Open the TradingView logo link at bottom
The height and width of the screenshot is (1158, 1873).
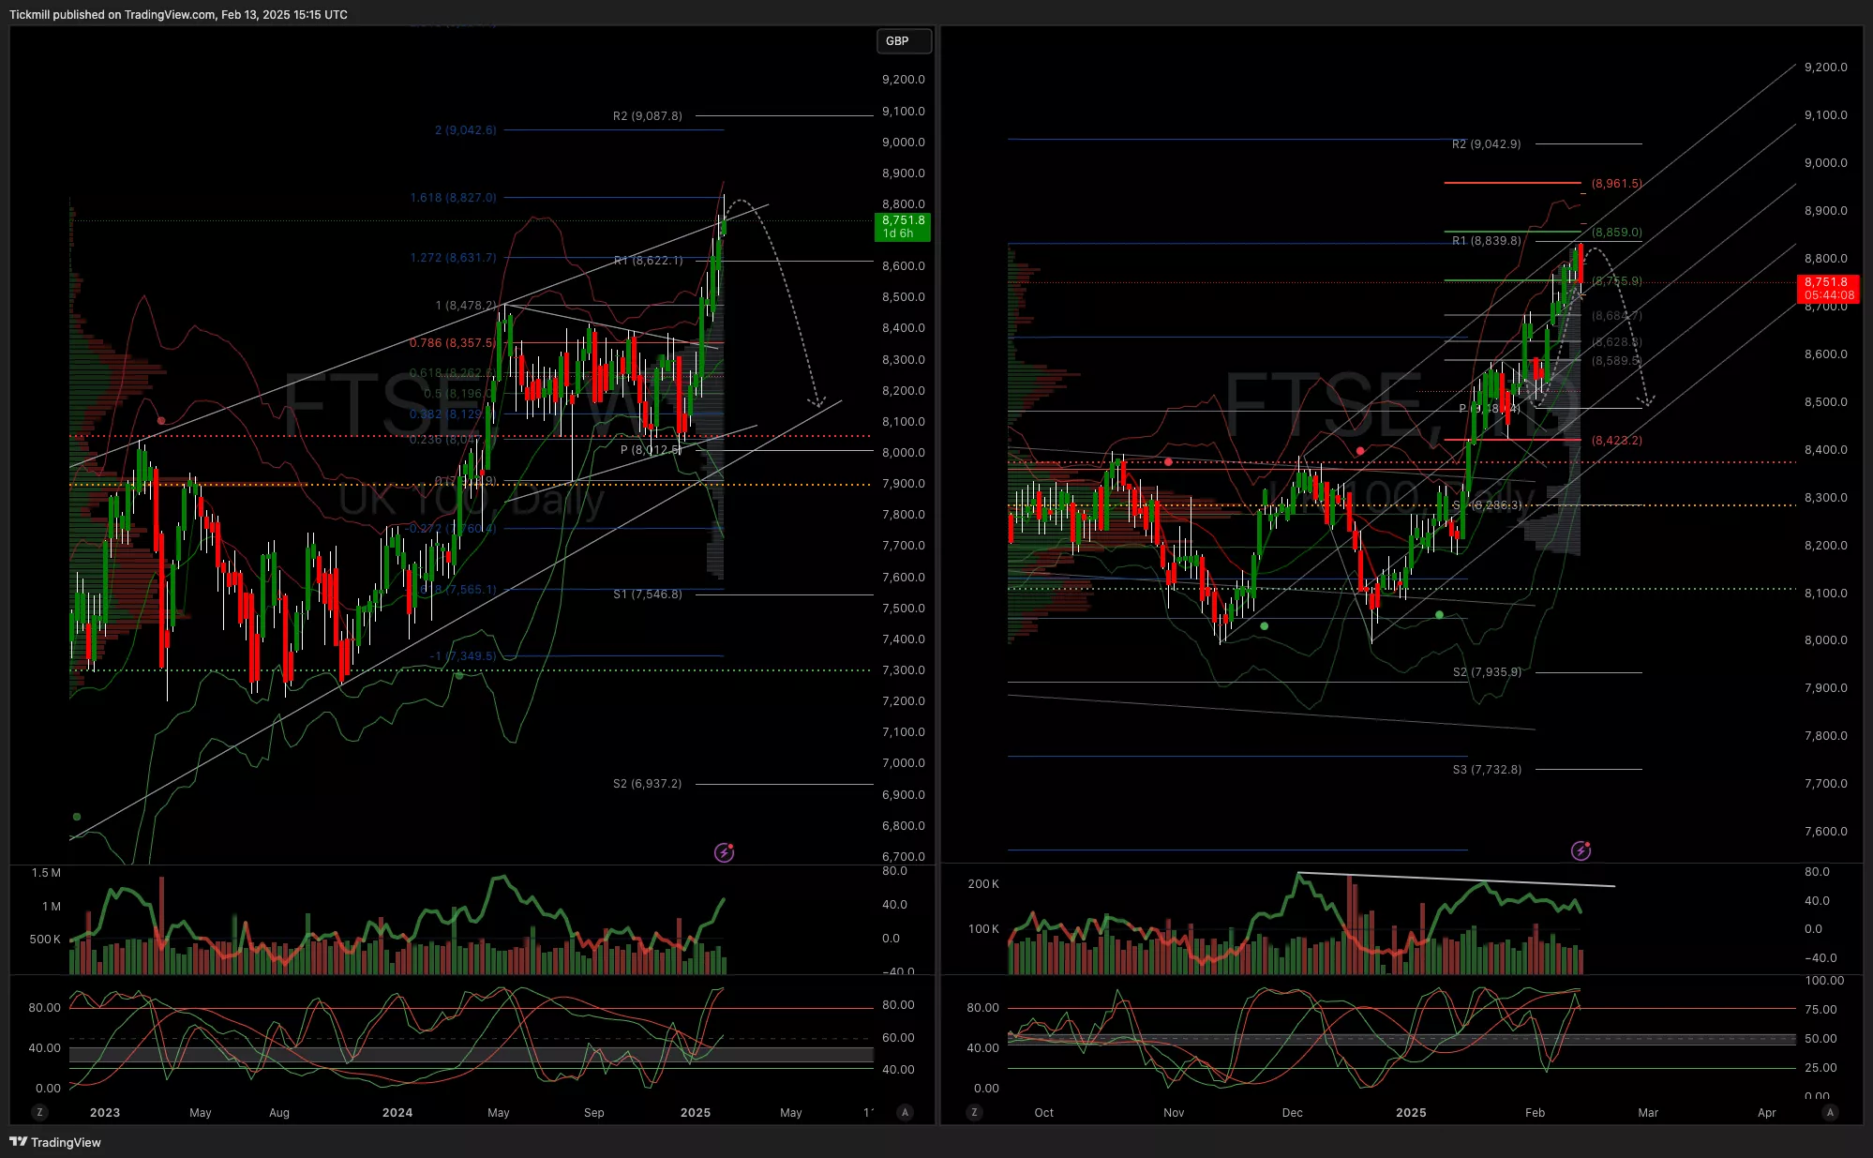(55, 1142)
